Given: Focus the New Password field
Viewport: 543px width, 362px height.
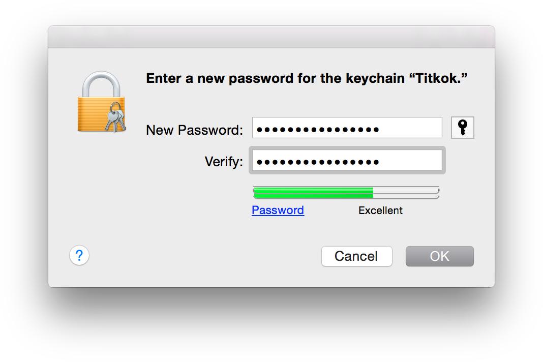Looking at the screenshot, I should [x=347, y=128].
